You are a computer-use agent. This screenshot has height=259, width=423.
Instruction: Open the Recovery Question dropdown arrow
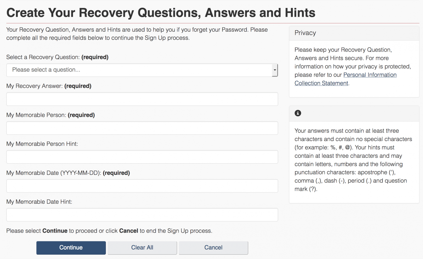click(x=275, y=70)
